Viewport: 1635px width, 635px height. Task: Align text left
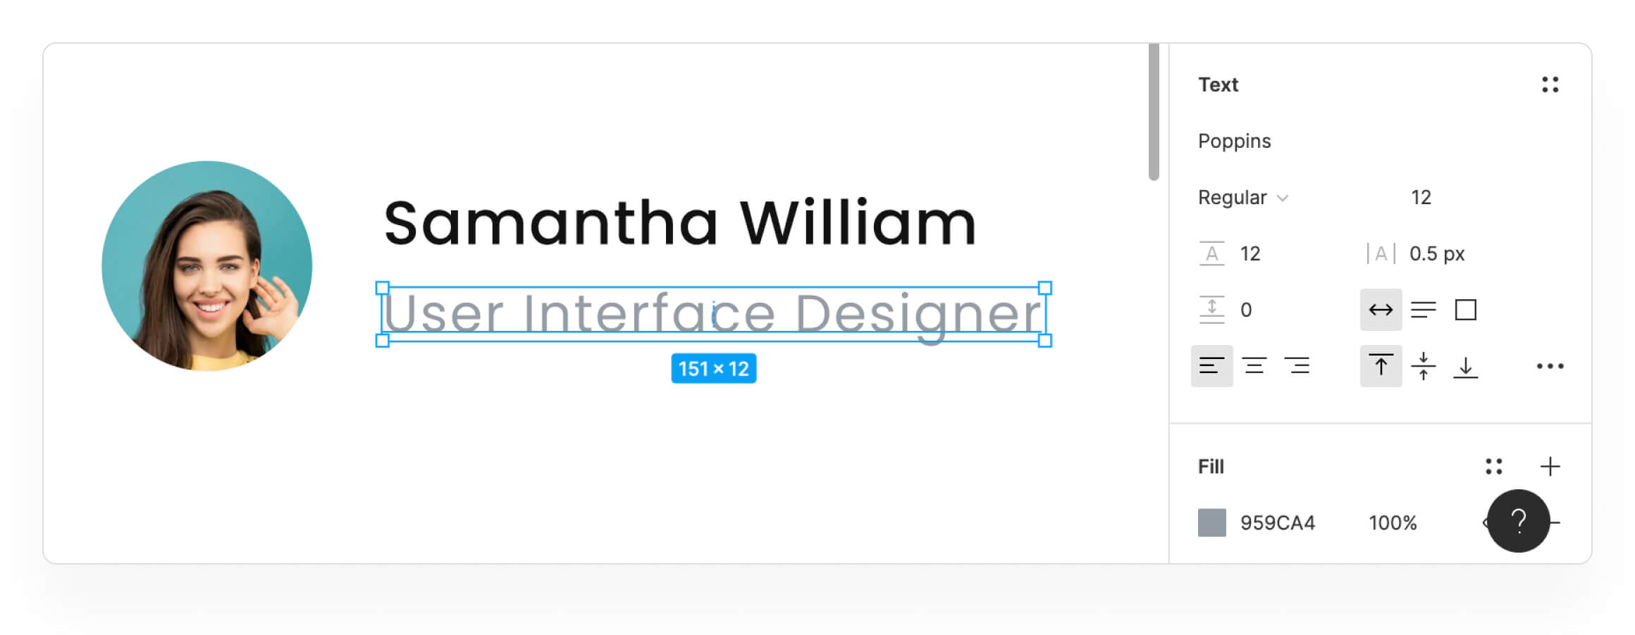[x=1211, y=366]
